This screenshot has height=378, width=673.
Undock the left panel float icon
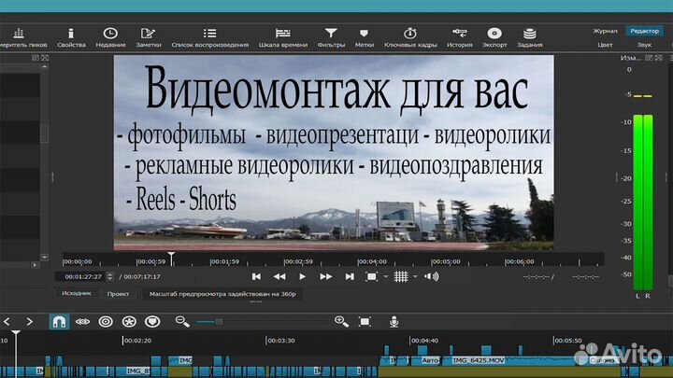36,58
